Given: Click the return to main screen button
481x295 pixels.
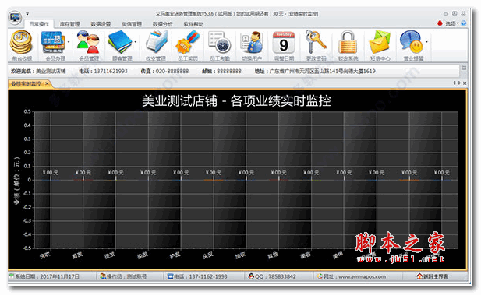Looking at the screenshot, I should point(433,276).
